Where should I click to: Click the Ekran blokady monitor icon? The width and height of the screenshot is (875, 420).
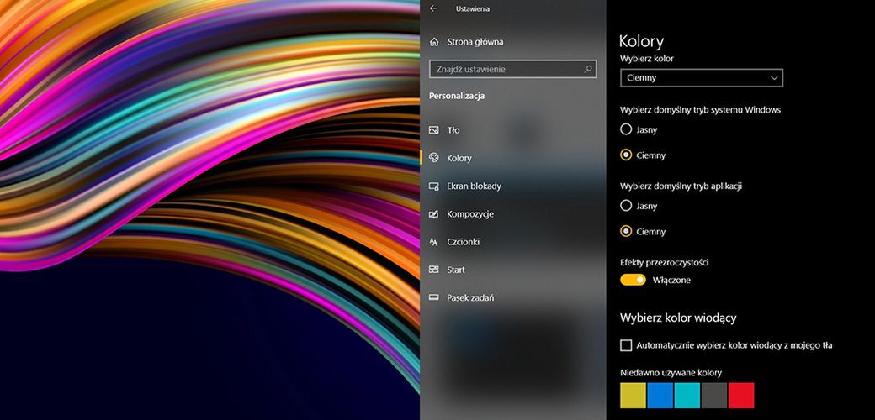coord(433,186)
